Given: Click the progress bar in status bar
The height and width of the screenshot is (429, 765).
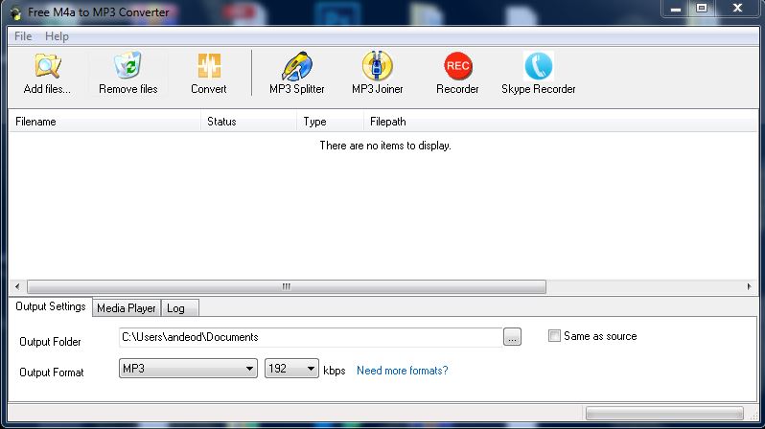Looking at the screenshot, I should (664, 414).
